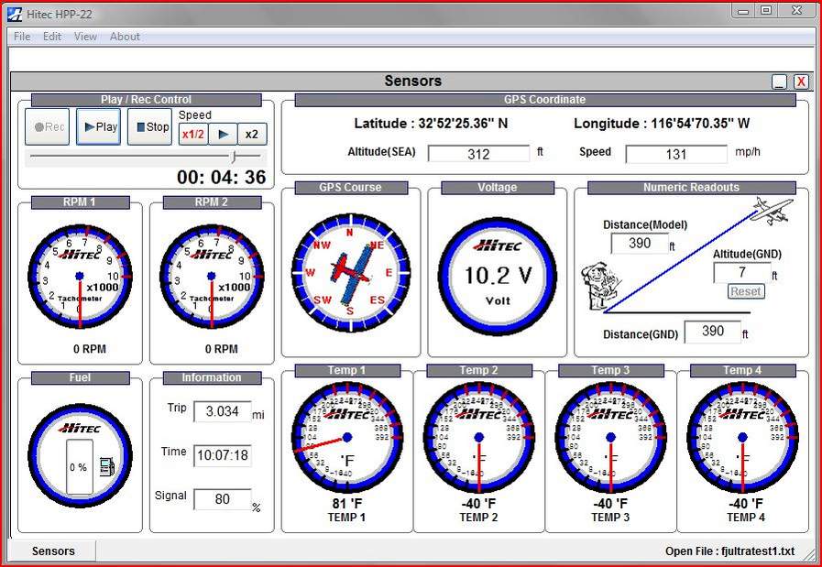Maximize the Hitec HPP-22 window
This screenshot has width=822, height=567.
766,10
